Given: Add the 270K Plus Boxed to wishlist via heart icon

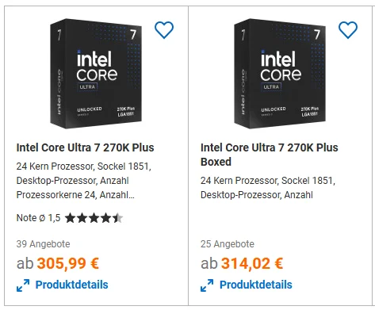Looking at the screenshot, I should (x=348, y=30).
